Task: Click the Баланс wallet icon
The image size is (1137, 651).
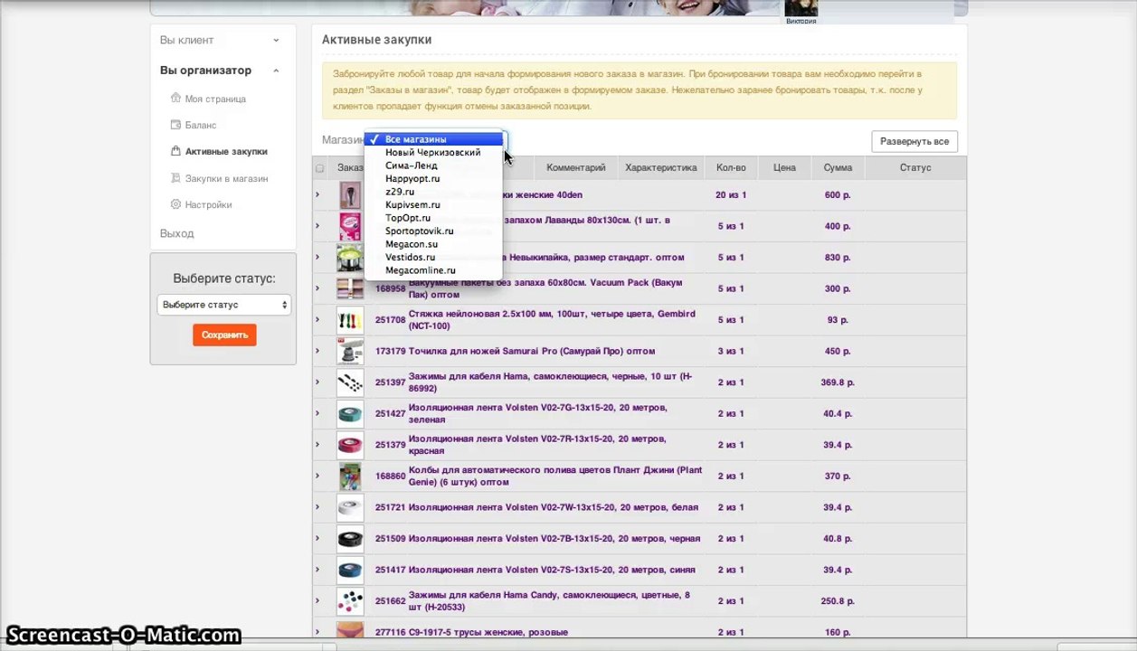Action: click(x=176, y=125)
